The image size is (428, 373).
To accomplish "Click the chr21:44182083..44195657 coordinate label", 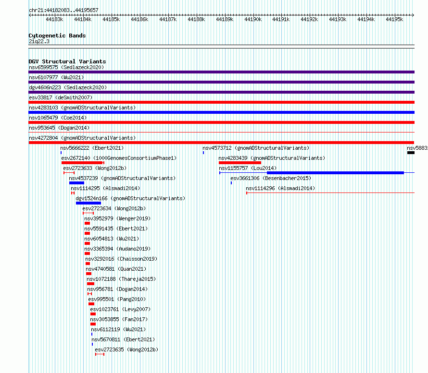I will (x=63, y=10).
